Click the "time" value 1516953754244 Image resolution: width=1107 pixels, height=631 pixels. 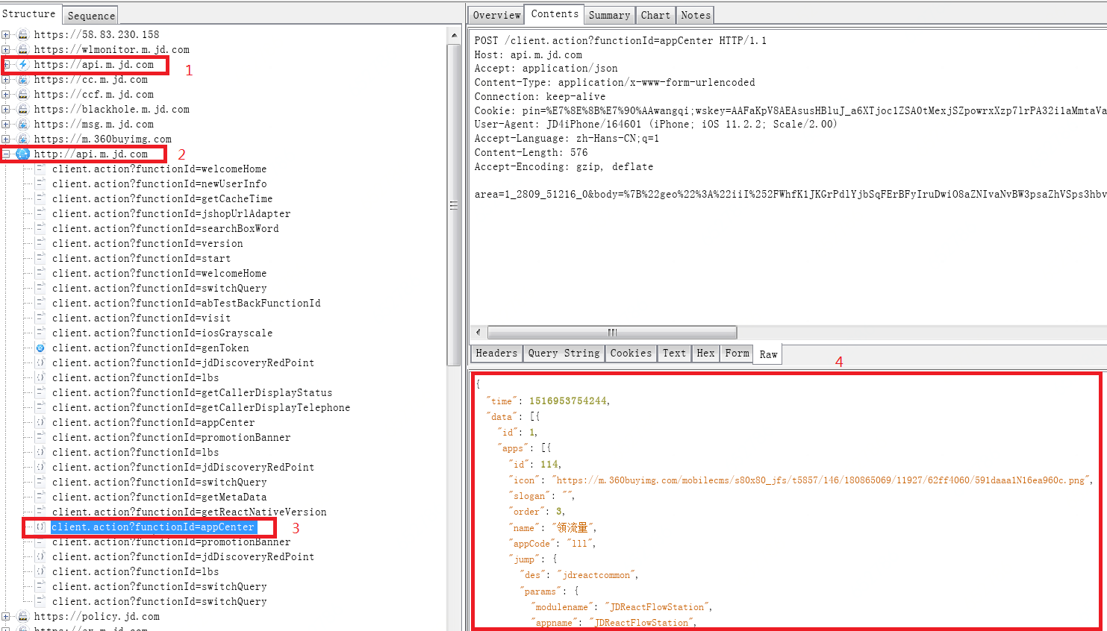567,401
